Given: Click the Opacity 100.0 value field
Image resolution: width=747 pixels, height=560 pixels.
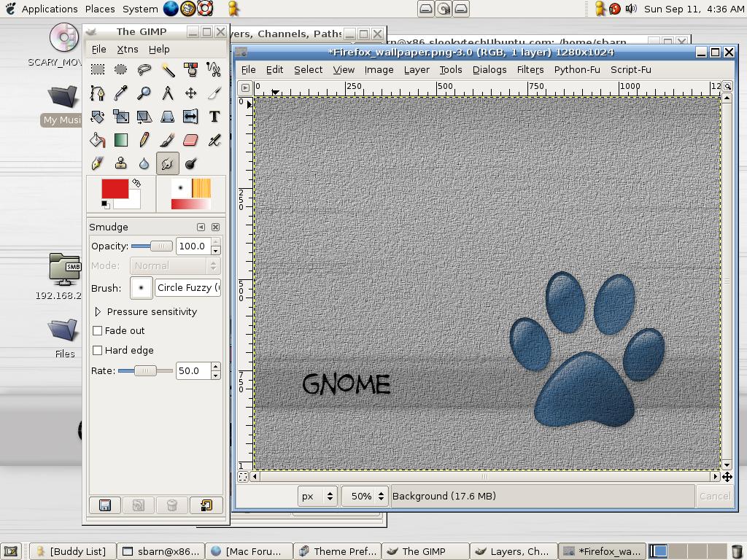Looking at the screenshot, I should [x=193, y=246].
